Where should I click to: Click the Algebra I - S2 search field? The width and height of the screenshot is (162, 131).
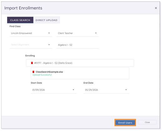(x=78, y=45)
